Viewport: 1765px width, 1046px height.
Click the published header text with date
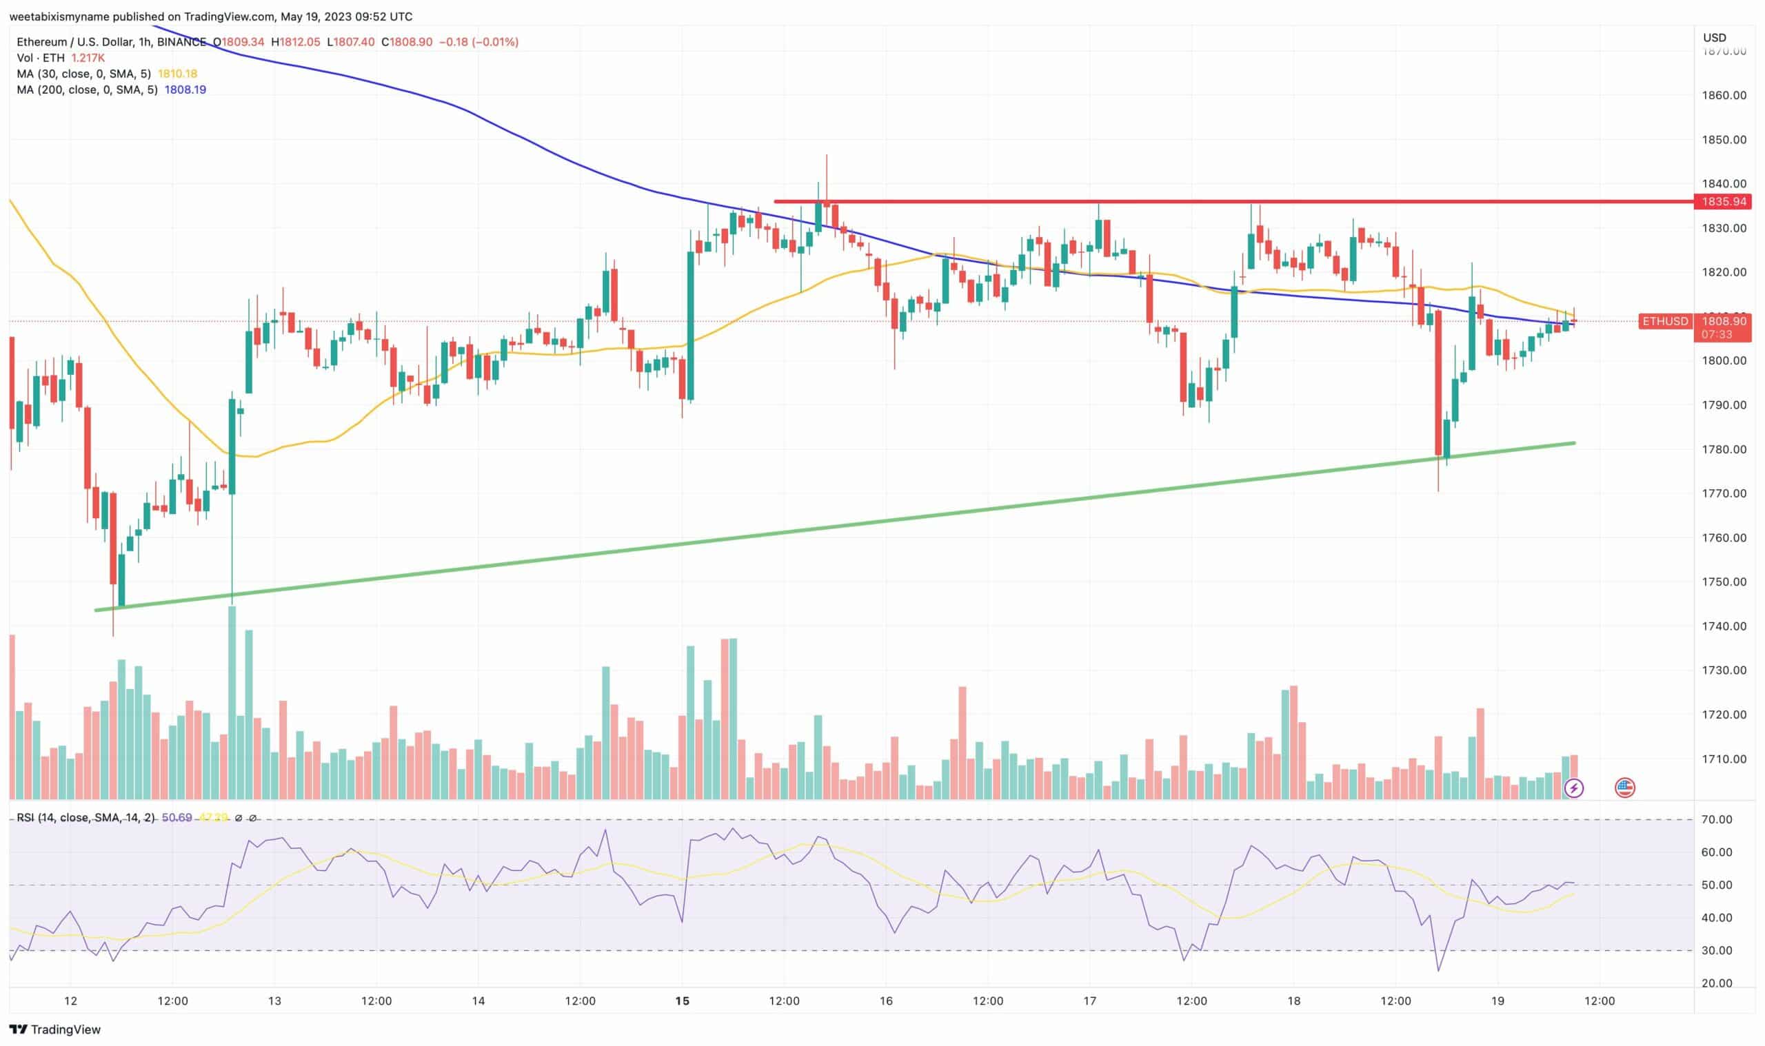coord(211,17)
